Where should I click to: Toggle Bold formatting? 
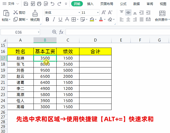[47, 19]
